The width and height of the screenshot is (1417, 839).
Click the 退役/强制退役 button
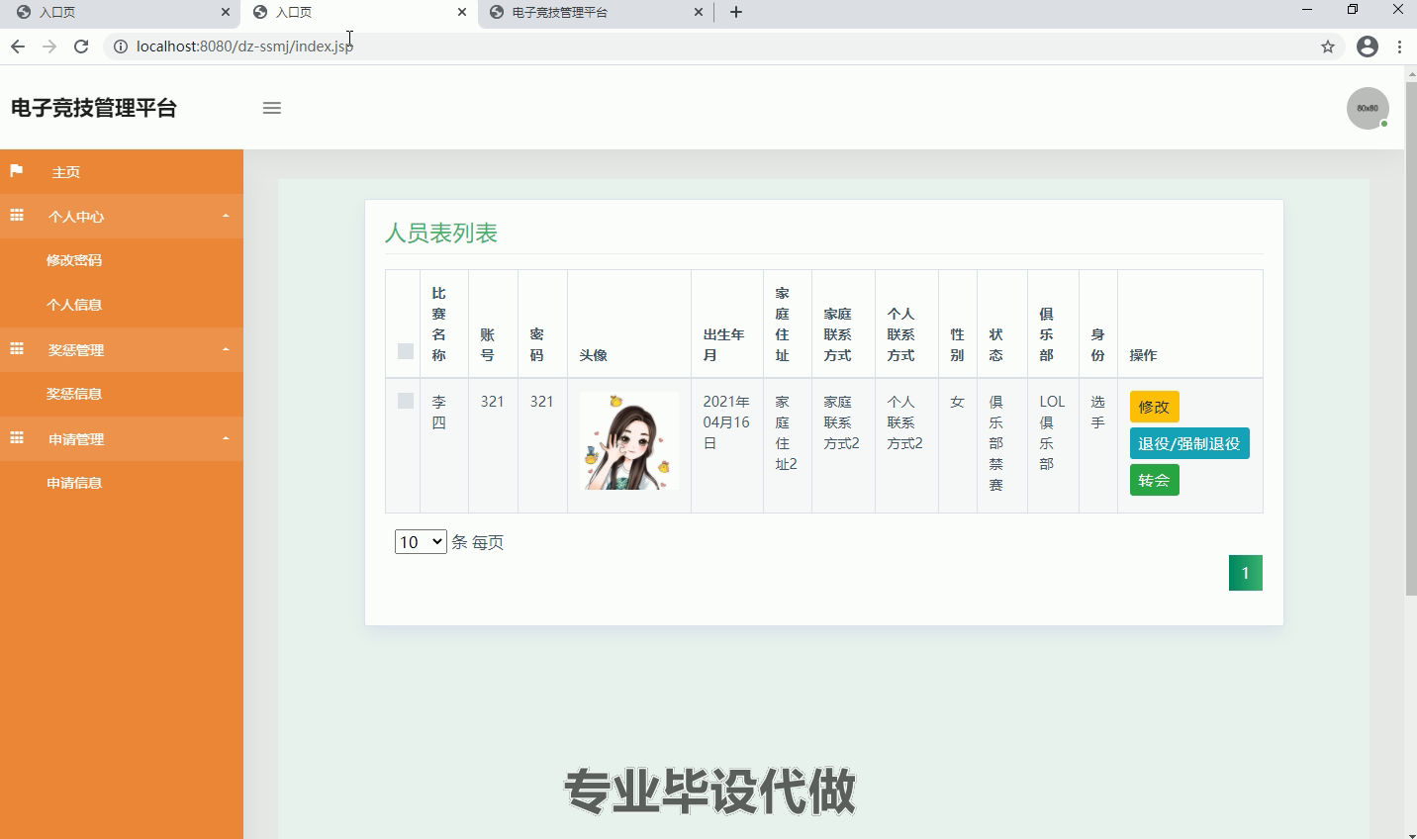pyautogui.click(x=1189, y=443)
